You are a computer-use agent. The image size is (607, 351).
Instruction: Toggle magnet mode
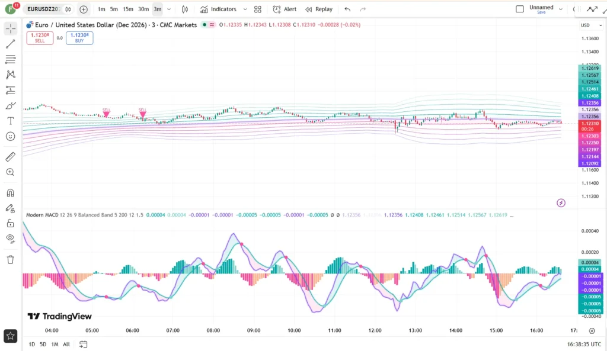click(x=11, y=193)
